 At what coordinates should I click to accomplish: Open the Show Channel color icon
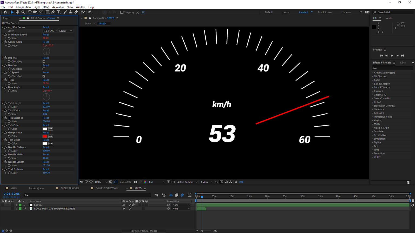point(145,182)
